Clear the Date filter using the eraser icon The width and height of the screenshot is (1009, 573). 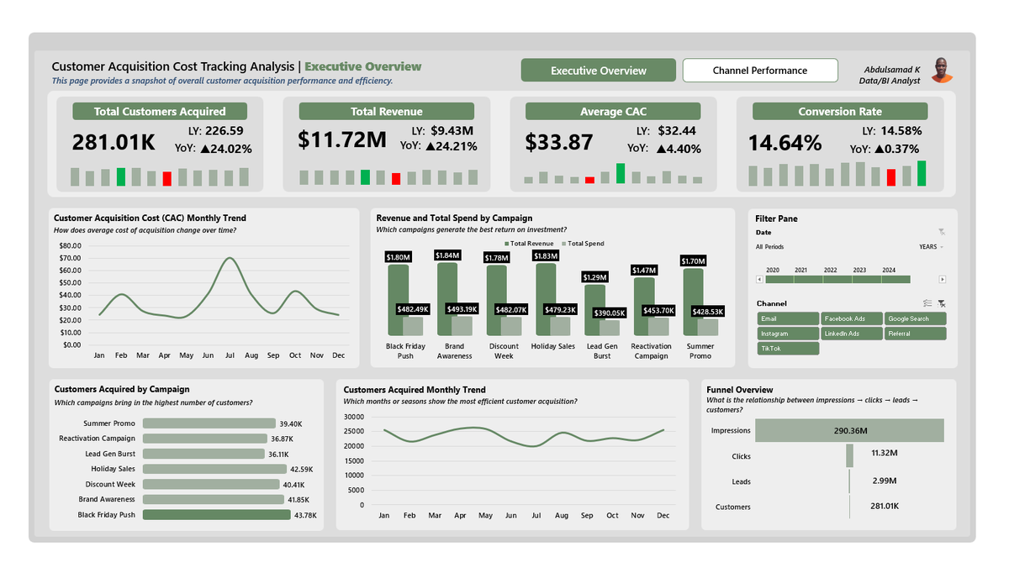[x=943, y=232]
